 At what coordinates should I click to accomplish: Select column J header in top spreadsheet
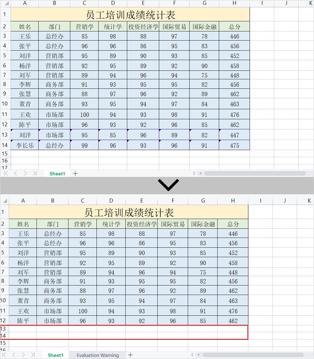tap(286, 3)
